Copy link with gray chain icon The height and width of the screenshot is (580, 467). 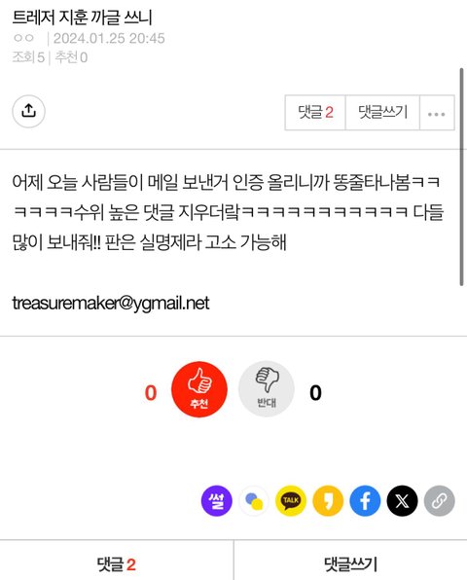(439, 501)
